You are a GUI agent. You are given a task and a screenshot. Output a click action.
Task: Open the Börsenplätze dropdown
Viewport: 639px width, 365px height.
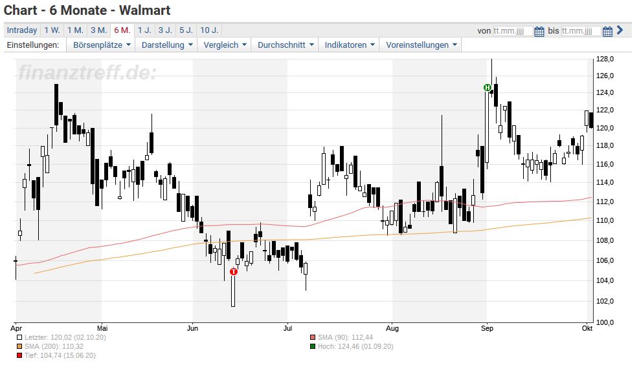pyautogui.click(x=102, y=45)
